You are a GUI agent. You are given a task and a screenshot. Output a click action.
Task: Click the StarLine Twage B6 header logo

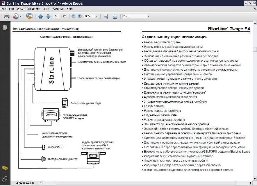coord(229,29)
